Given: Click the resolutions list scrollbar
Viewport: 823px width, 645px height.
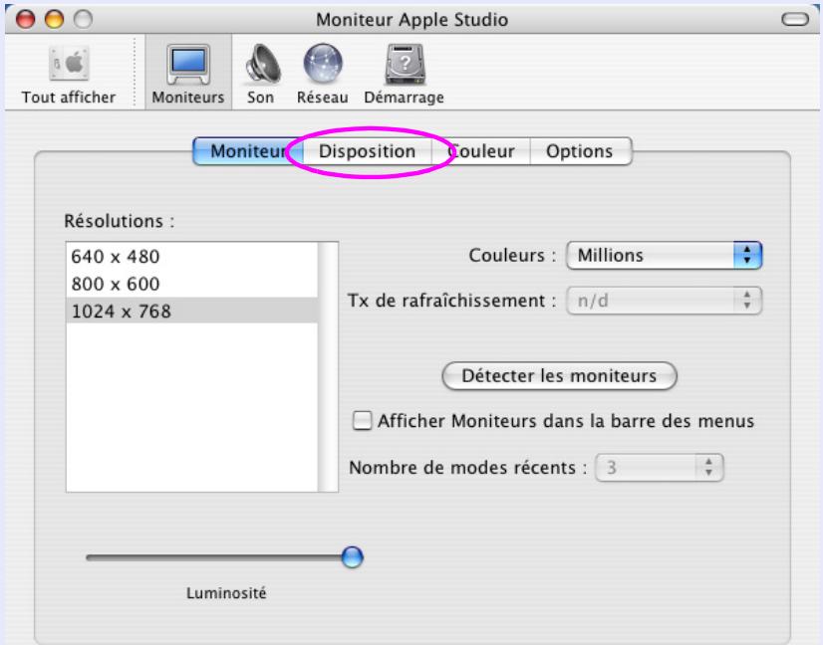Looking at the screenshot, I should pyautogui.click(x=328, y=366).
